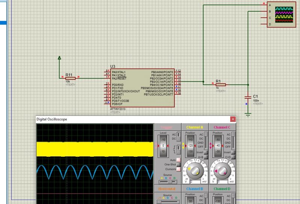Select resistor R1 component

pos(220,84)
